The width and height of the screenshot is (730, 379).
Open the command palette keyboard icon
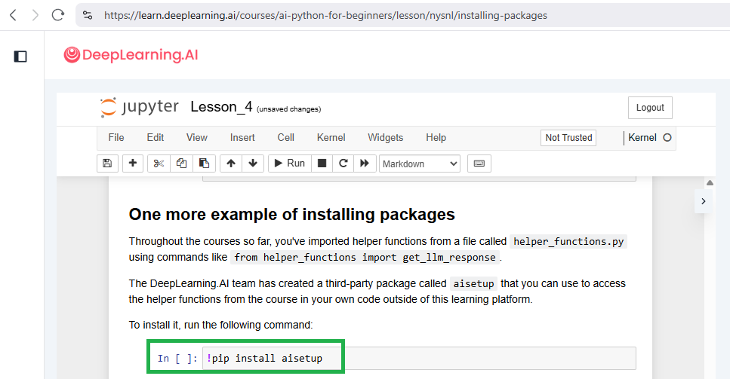tap(479, 164)
